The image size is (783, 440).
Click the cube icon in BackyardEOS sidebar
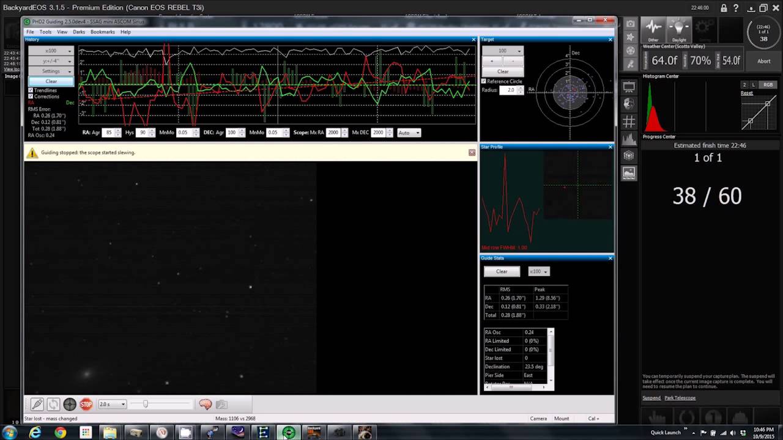pyautogui.click(x=629, y=156)
